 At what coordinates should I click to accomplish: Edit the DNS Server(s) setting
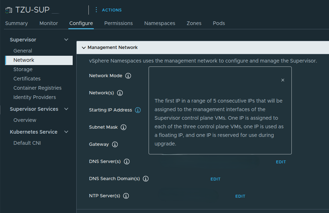[281, 162]
